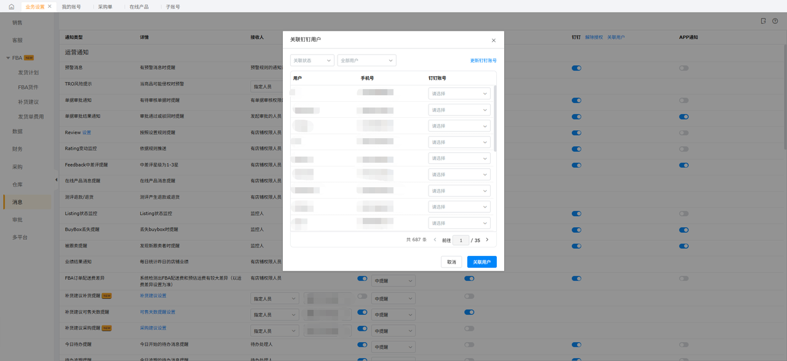
Task: Switch to 子账号 tab
Action: [173, 7]
